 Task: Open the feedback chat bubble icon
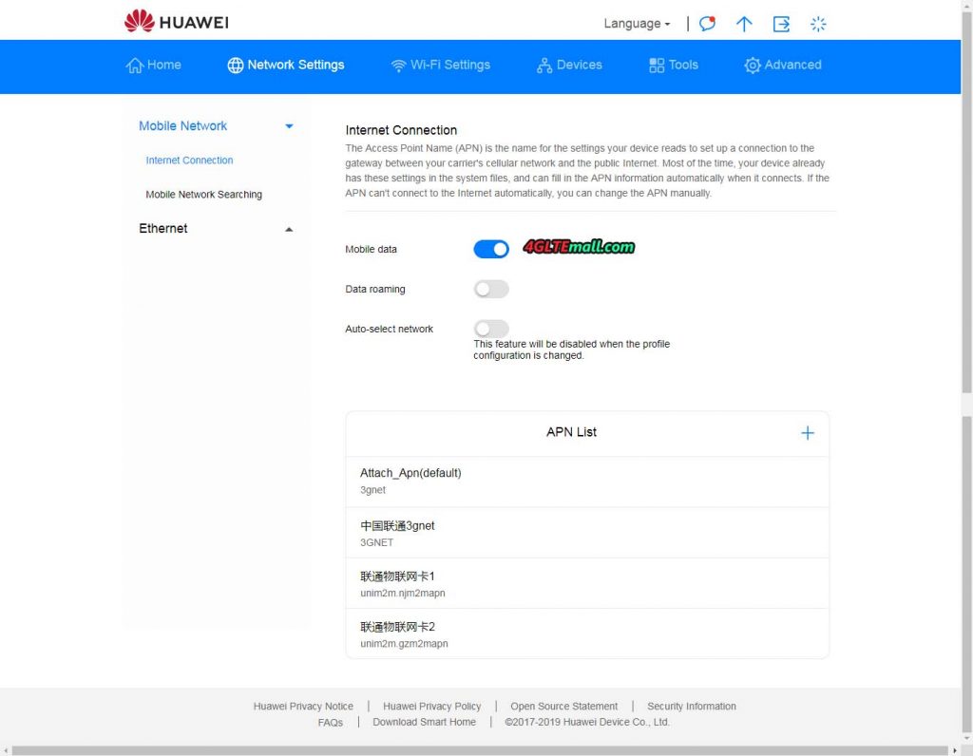[707, 23]
